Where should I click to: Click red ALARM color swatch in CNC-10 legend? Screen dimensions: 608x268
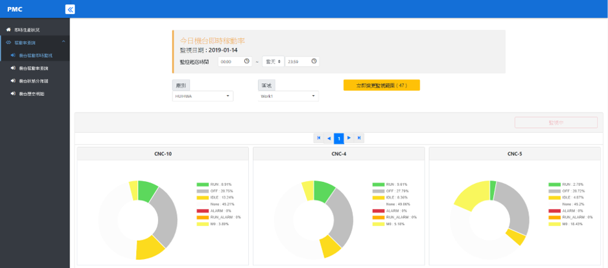point(203,210)
